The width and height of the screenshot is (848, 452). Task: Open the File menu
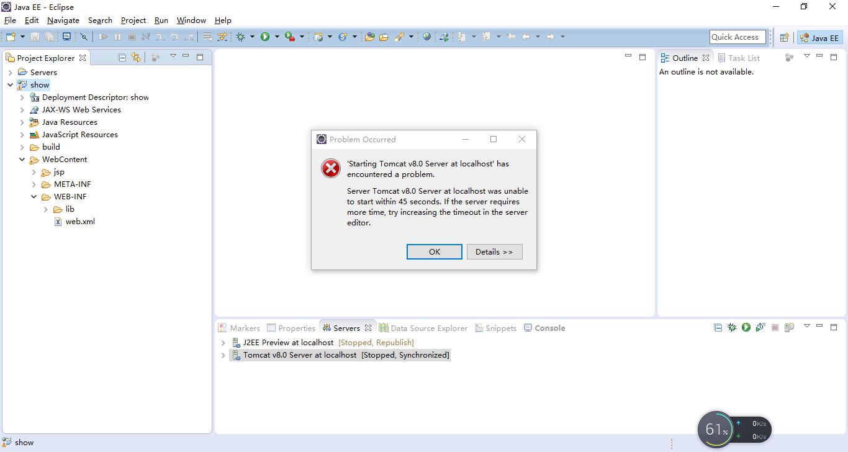click(x=10, y=20)
